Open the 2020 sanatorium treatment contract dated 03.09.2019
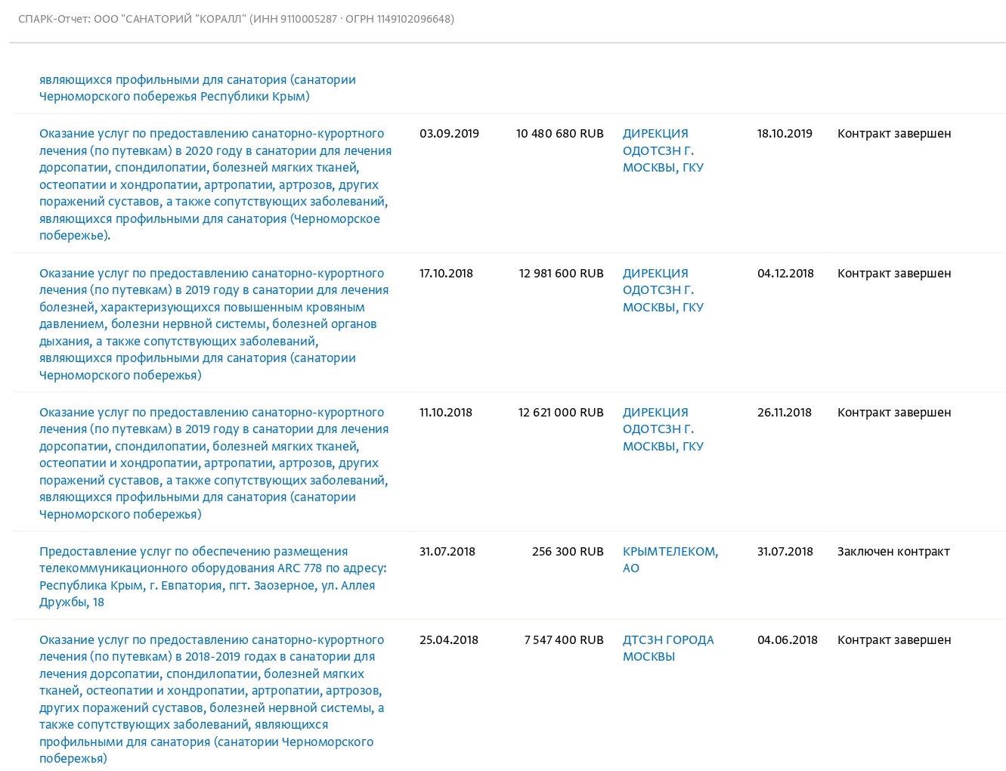 (x=215, y=184)
